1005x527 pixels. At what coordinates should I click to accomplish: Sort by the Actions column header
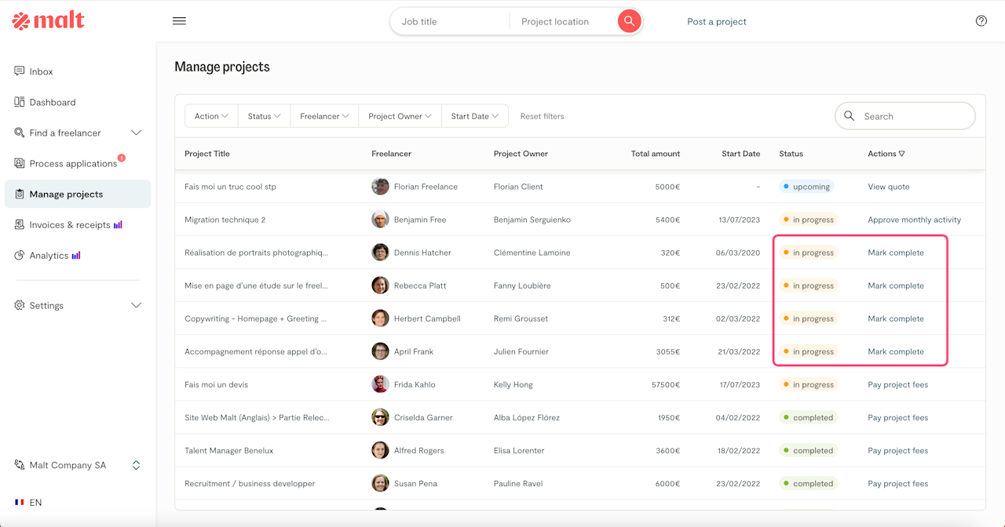[886, 154]
